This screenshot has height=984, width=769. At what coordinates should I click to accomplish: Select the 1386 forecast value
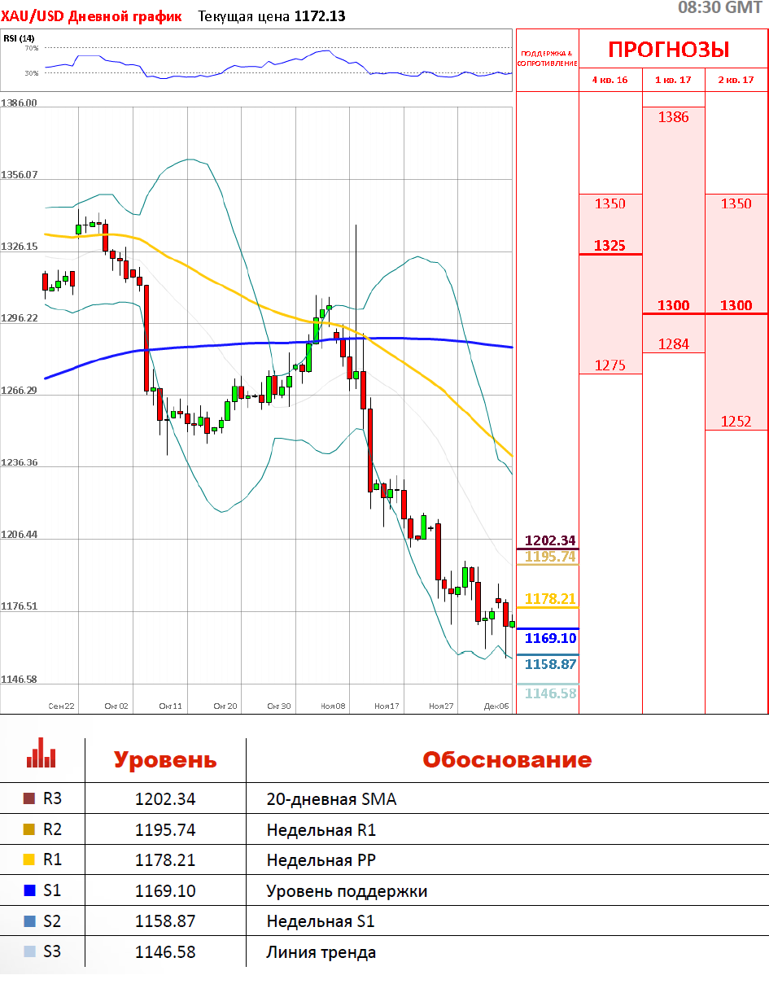[x=673, y=117]
